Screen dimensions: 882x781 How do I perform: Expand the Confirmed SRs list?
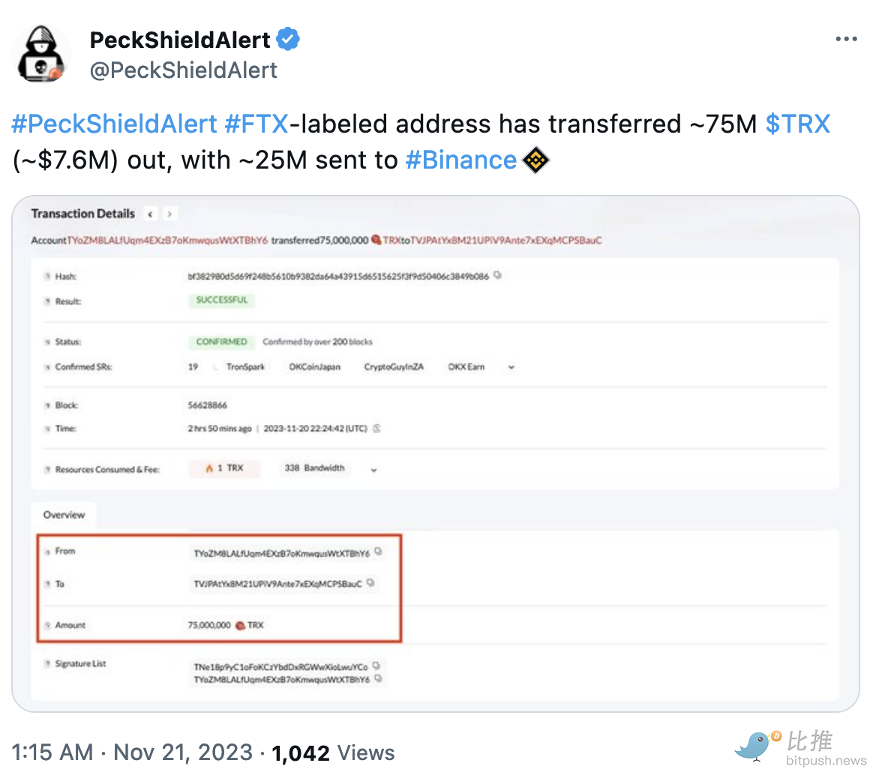pos(511,367)
